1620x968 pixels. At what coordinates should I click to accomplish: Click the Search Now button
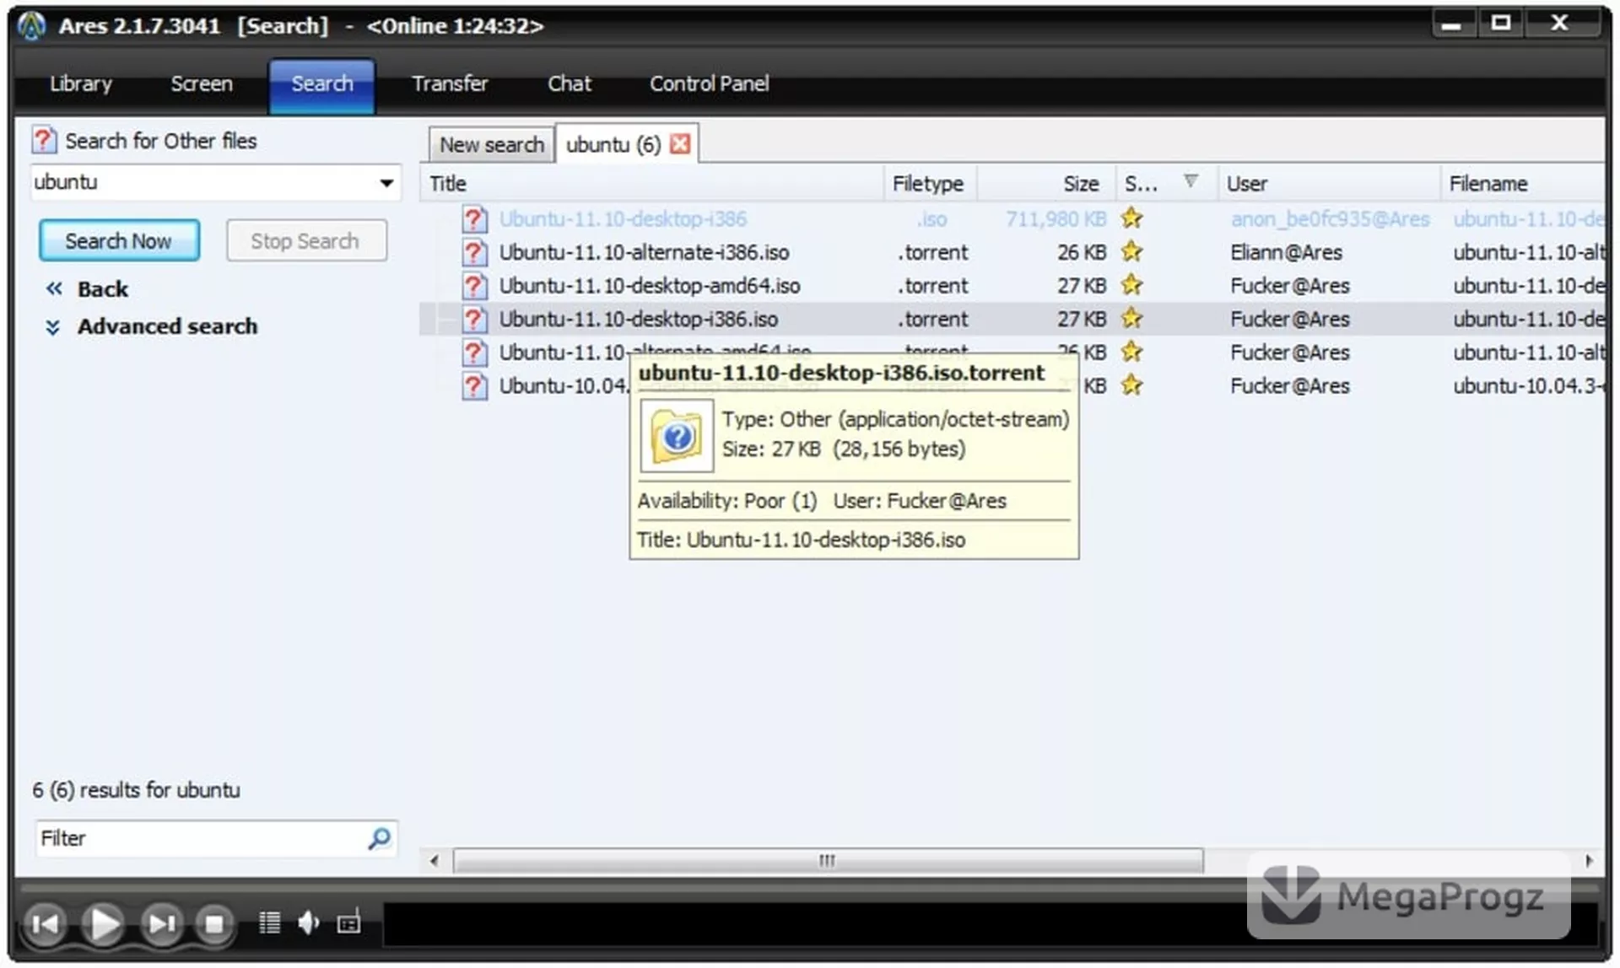[x=119, y=241]
